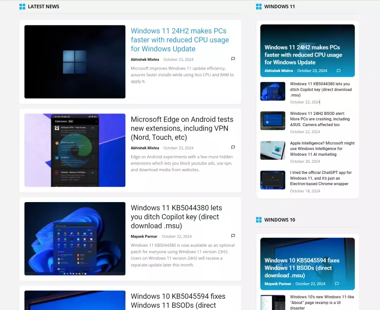Open the dark Windows logo thumbnail of 24H2 article
380x310 pixels.
[75, 62]
